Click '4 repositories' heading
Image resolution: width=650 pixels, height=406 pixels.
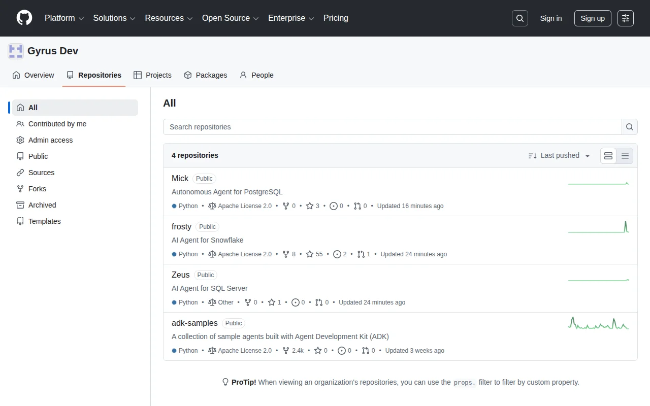tap(195, 156)
